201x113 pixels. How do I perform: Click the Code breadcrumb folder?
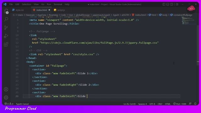pyautogui.click(x=63, y=15)
